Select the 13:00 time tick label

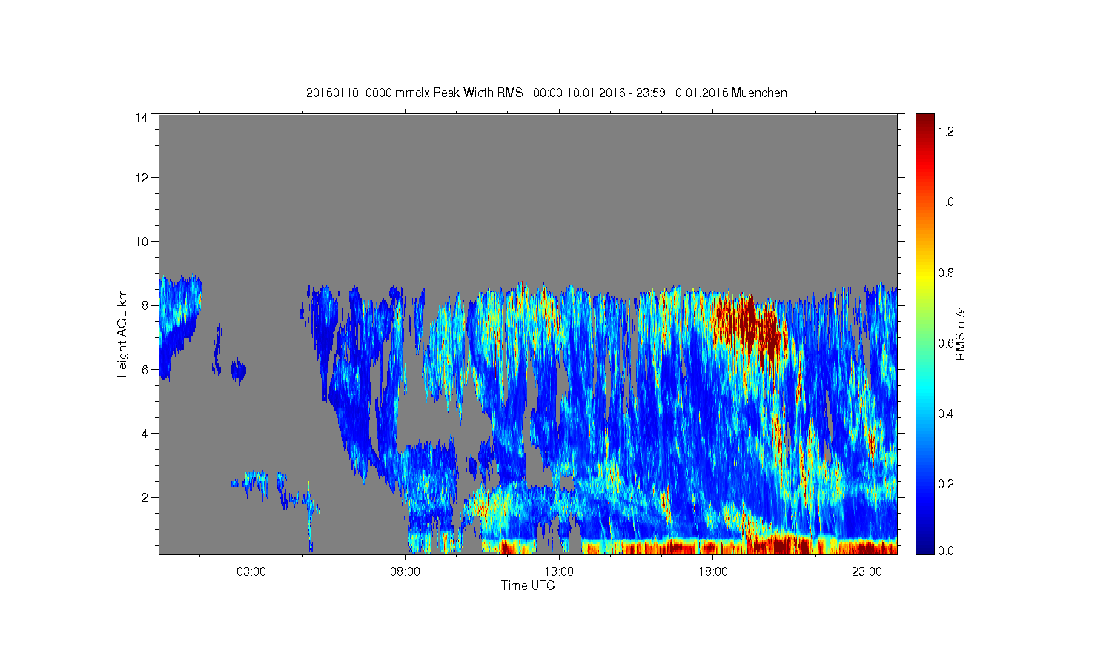pyautogui.click(x=559, y=572)
